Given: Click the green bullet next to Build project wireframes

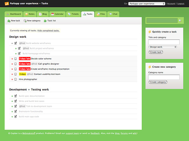Looking at the screenshot, I should point(16,49).
